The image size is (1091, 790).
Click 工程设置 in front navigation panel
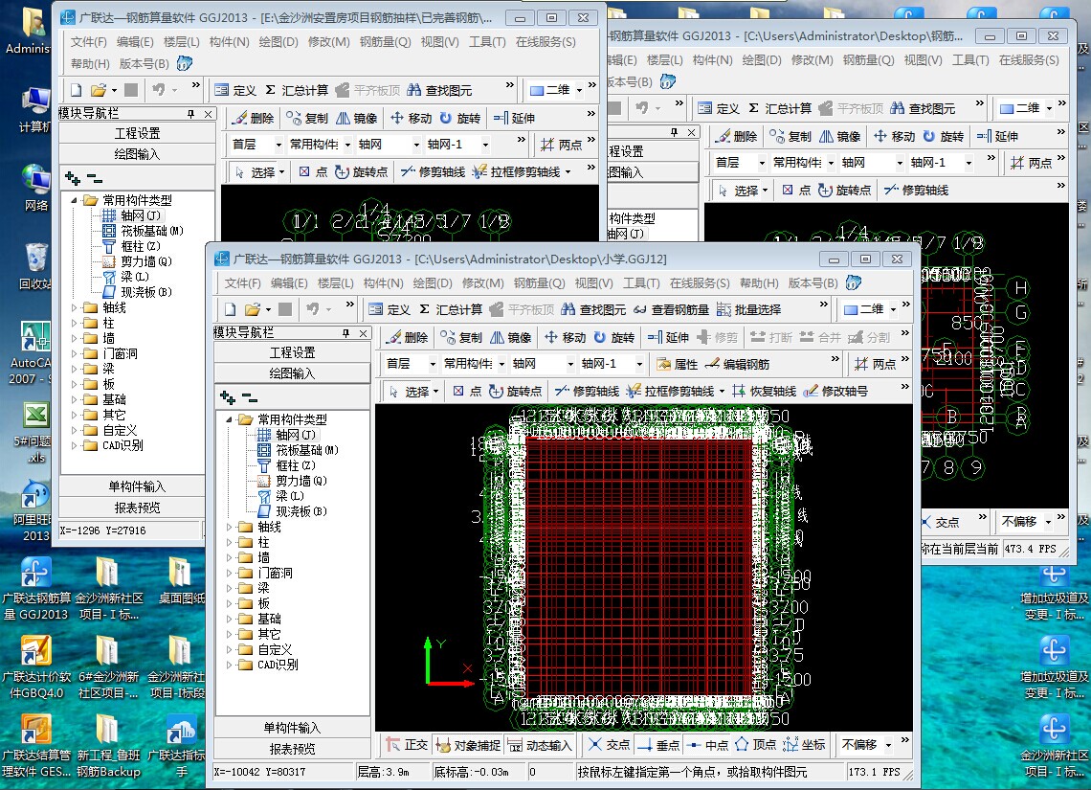point(292,353)
